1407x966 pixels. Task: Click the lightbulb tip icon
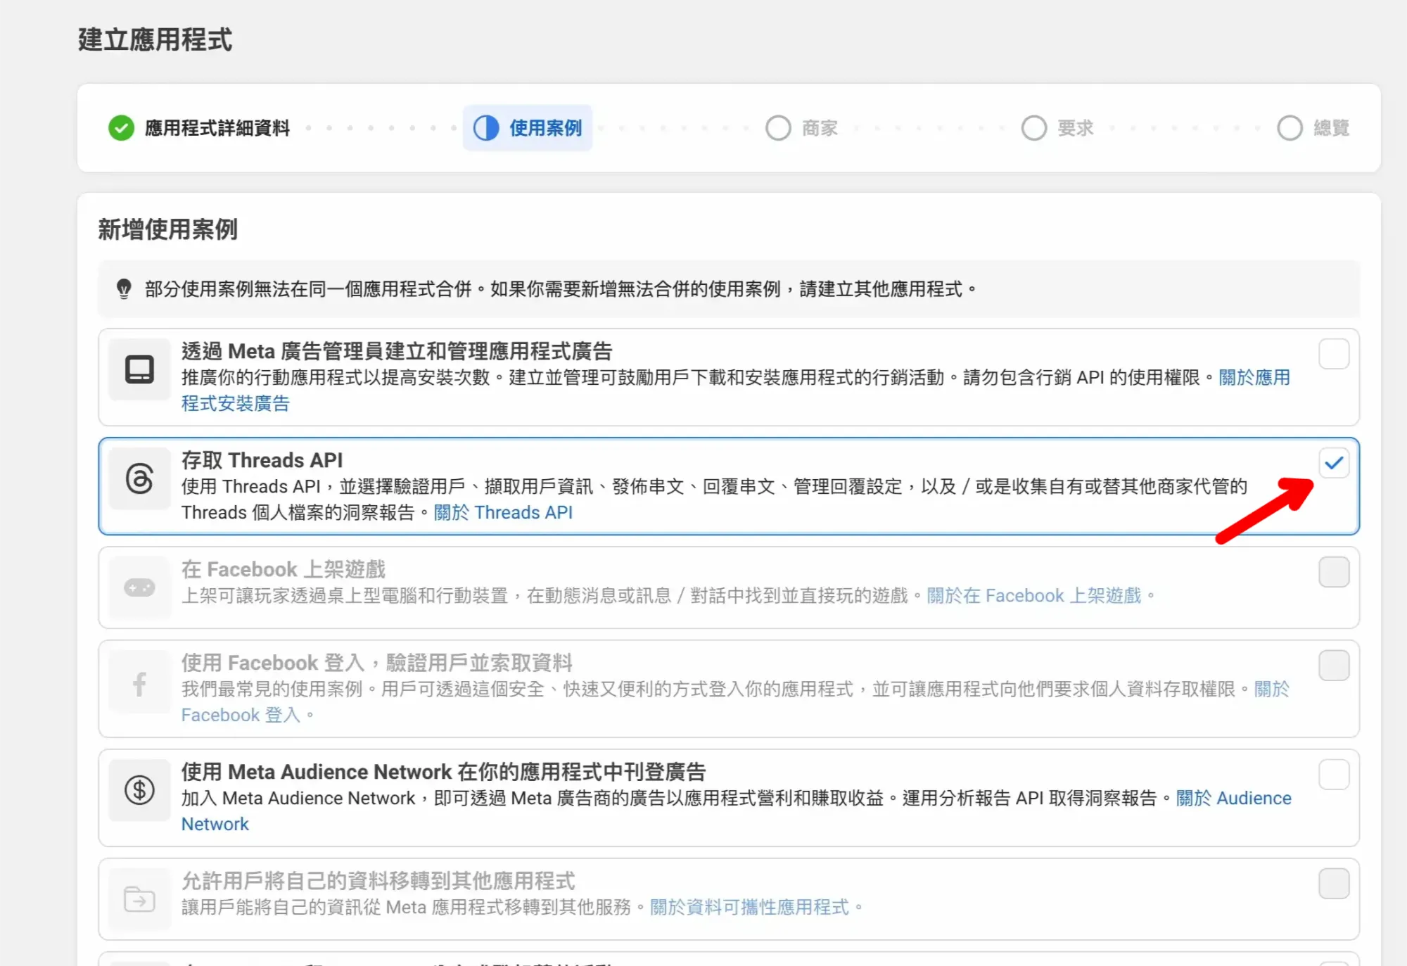point(124,289)
